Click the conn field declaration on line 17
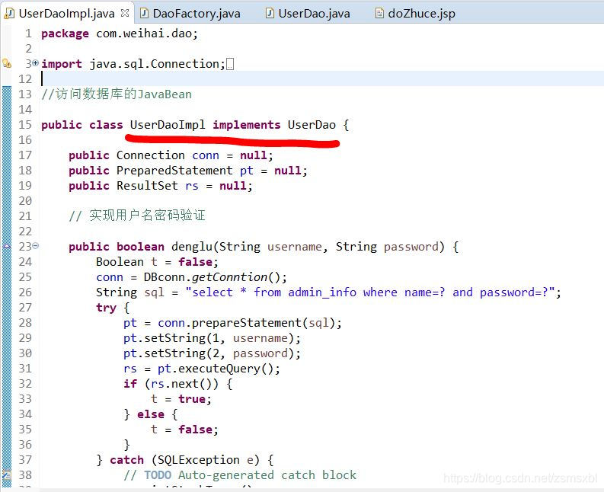This screenshot has height=492, width=604. click(171, 155)
